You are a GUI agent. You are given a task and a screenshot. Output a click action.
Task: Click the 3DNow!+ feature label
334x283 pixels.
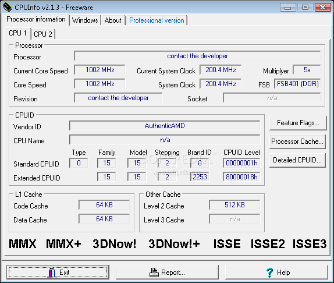point(174,244)
